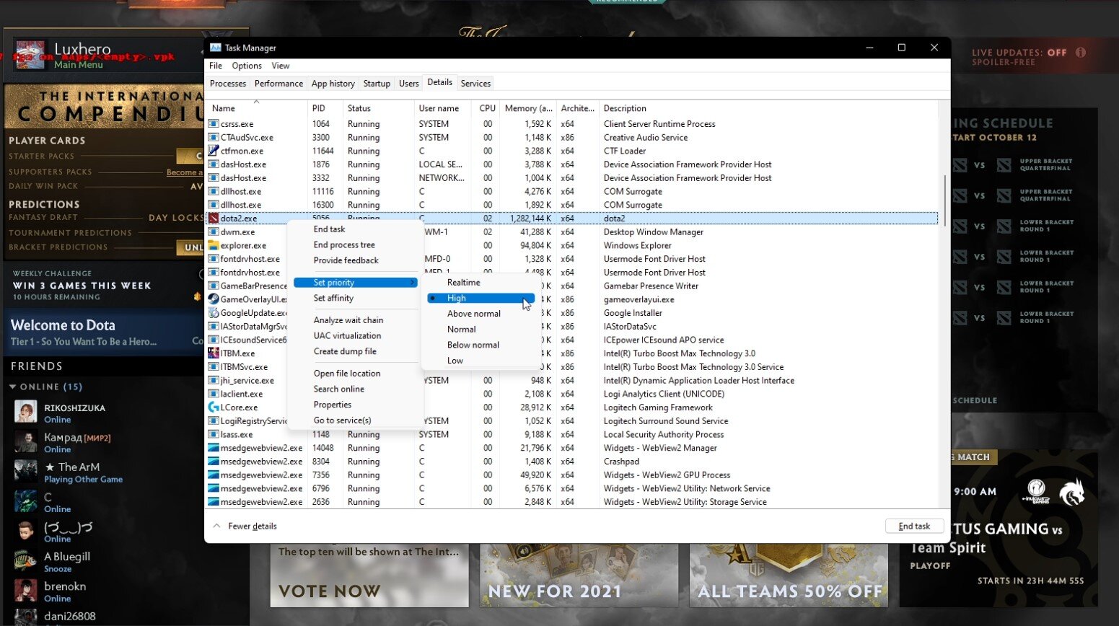Set priority to Realtime
This screenshot has height=626, width=1119.
463,283
